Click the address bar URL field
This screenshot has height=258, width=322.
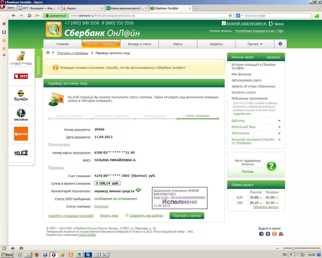click(x=148, y=16)
